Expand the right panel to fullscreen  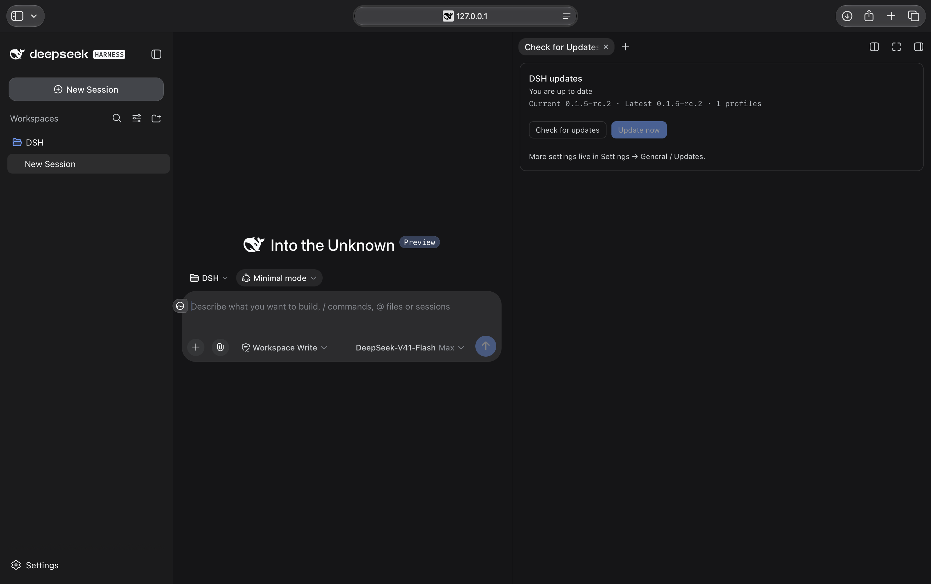[896, 47]
